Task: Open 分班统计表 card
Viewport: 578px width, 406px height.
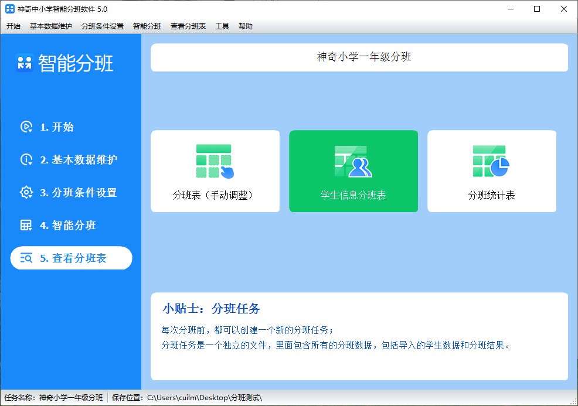Action: pyautogui.click(x=492, y=171)
